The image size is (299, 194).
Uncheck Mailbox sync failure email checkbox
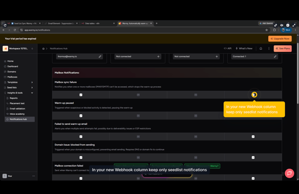coord(81,95)
